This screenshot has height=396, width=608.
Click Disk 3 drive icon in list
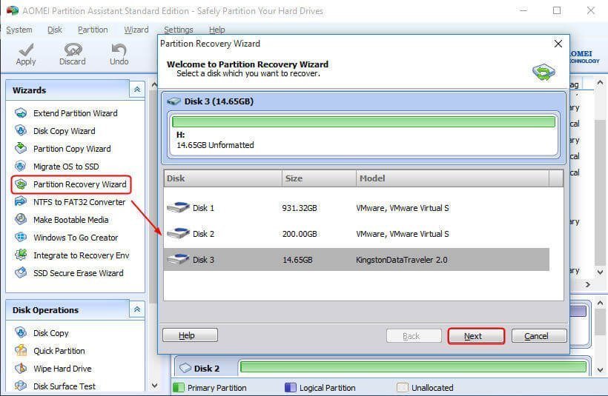178,259
